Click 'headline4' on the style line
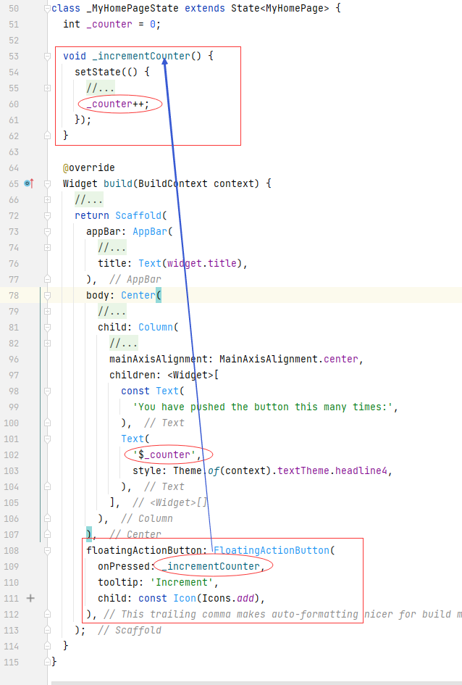Viewport: 462px width, 685px height. coord(361,470)
